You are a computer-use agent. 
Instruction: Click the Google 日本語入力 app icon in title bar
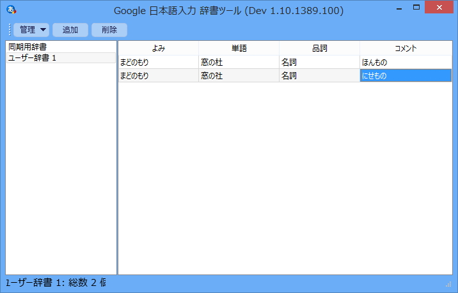click(x=11, y=10)
